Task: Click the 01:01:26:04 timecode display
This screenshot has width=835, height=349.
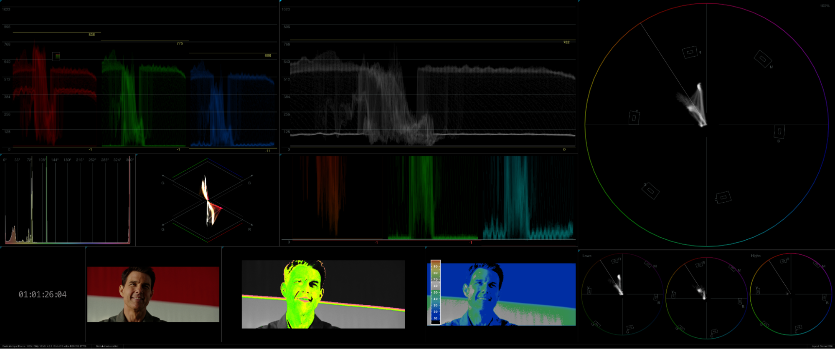Action: [x=42, y=294]
